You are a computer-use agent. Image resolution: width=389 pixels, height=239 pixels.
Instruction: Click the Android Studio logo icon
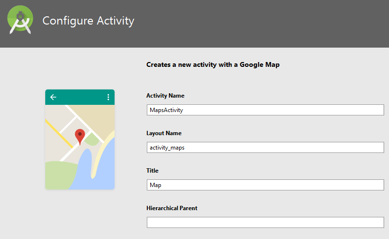click(20, 20)
